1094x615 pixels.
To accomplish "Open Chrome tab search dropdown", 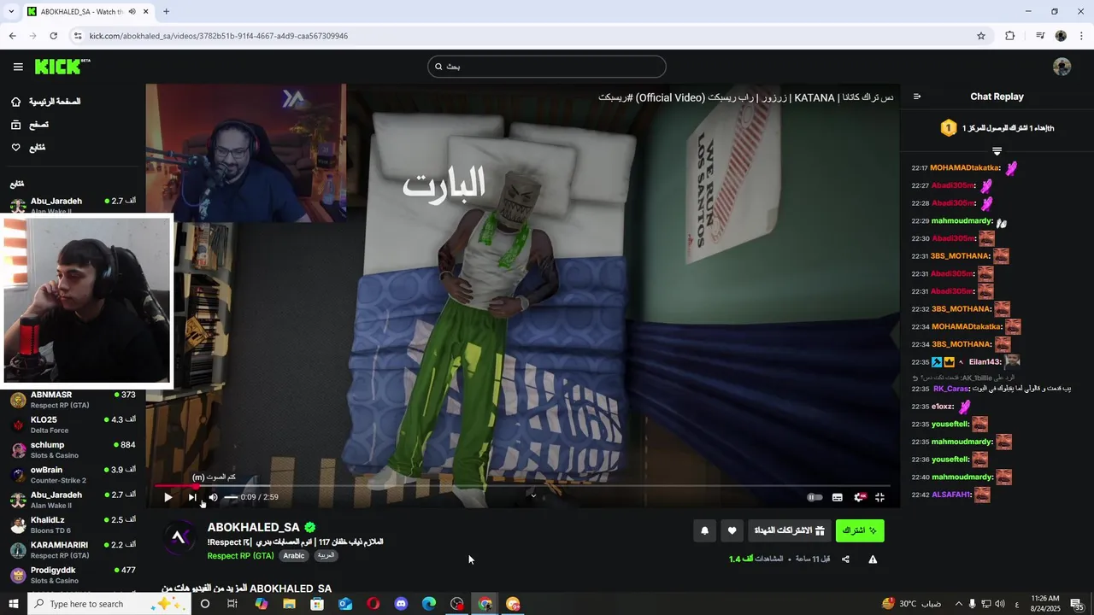I will 11,11.
